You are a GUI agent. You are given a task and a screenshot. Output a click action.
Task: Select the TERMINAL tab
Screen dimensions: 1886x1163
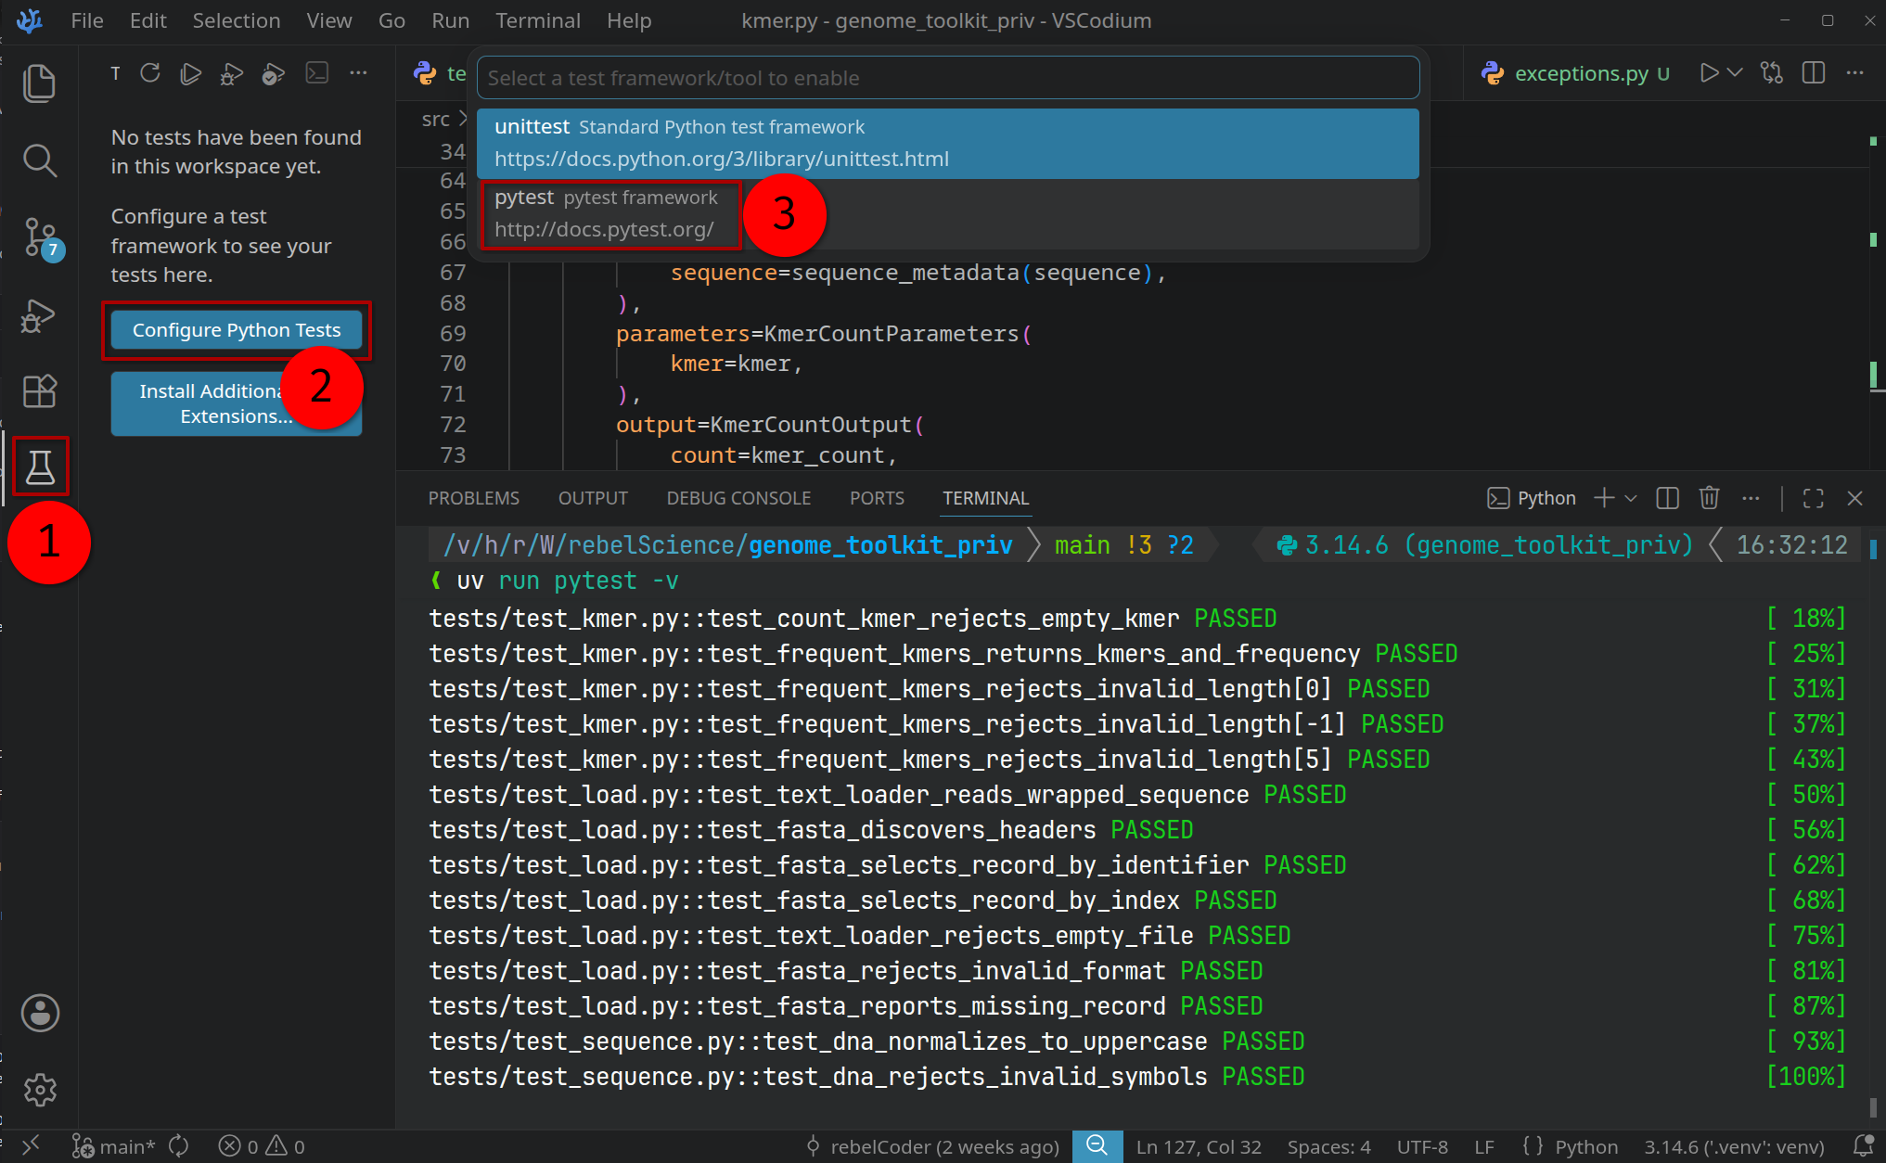pos(985,498)
